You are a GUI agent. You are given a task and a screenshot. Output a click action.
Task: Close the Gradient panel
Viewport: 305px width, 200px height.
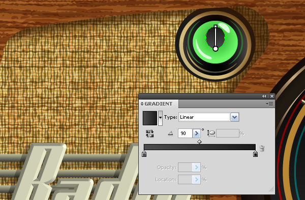coord(272,96)
